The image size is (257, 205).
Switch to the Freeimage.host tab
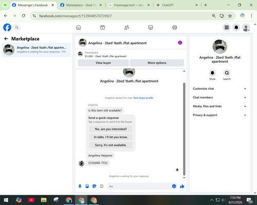pyautogui.click(x=128, y=5)
